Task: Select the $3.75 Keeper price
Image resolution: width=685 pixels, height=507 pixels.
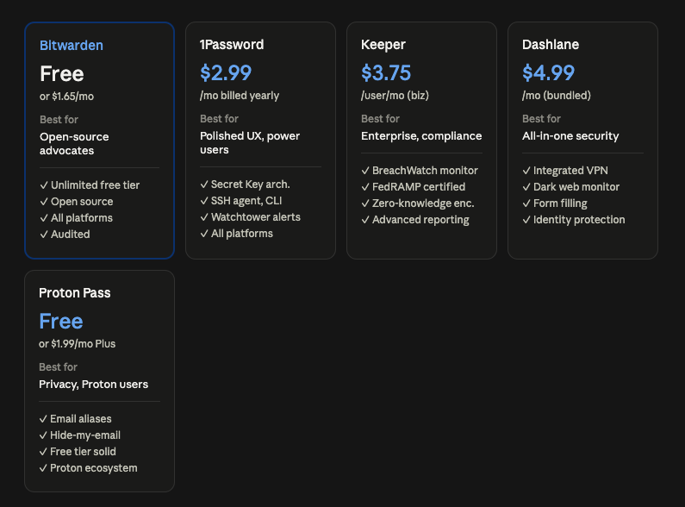Action: click(386, 72)
